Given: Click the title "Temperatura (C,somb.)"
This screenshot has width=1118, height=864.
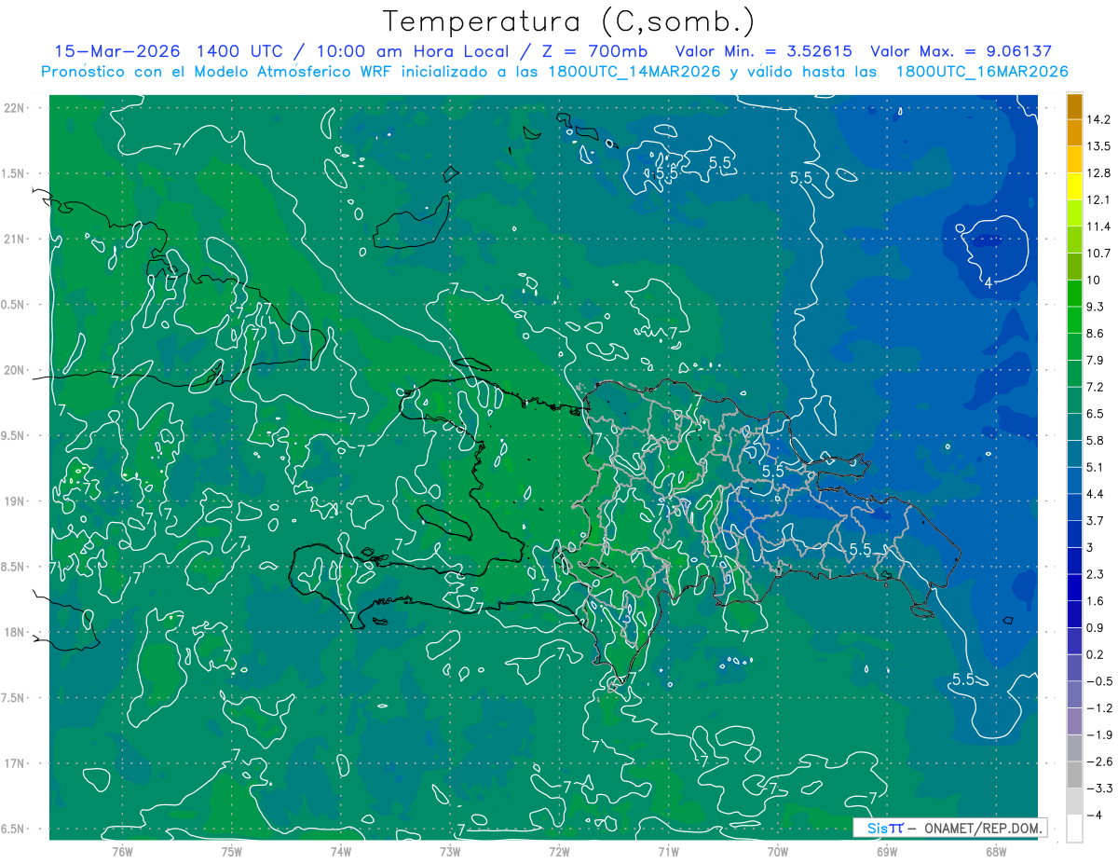Looking at the screenshot, I should pos(568,21).
